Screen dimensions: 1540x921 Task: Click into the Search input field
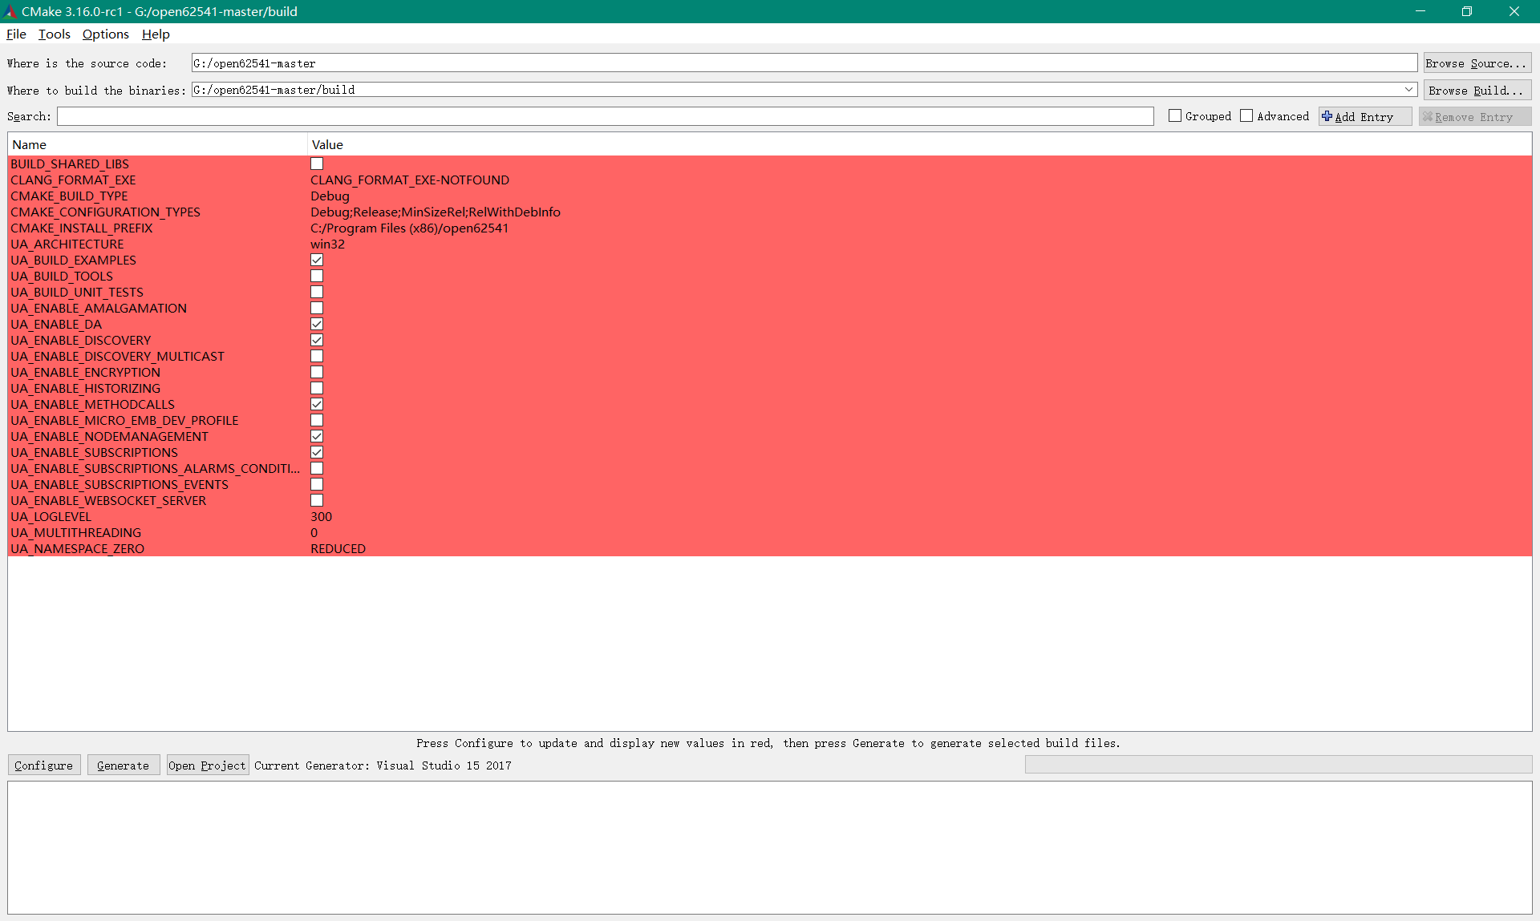(605, 116)
